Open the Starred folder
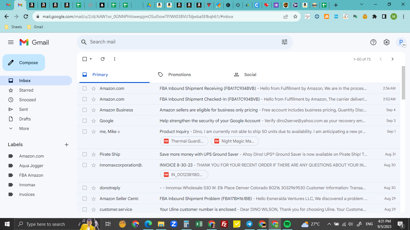 click(36, 90)
